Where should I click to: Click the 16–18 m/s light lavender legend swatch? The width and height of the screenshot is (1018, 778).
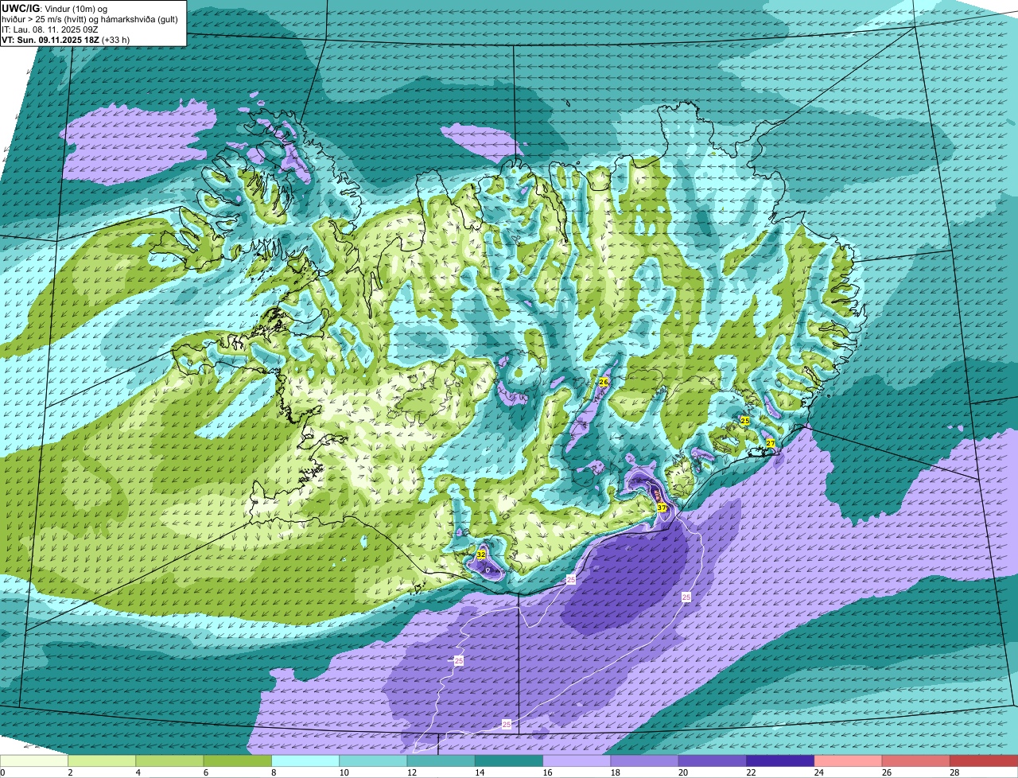pyautogui.click(x=577, y=760)
